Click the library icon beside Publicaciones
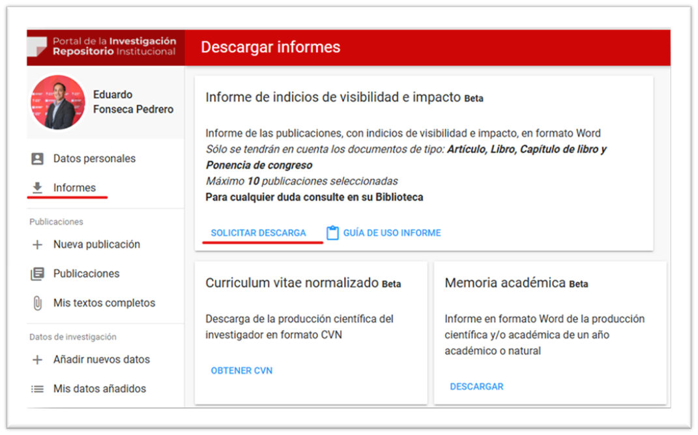698x435 pixels. 38,274
